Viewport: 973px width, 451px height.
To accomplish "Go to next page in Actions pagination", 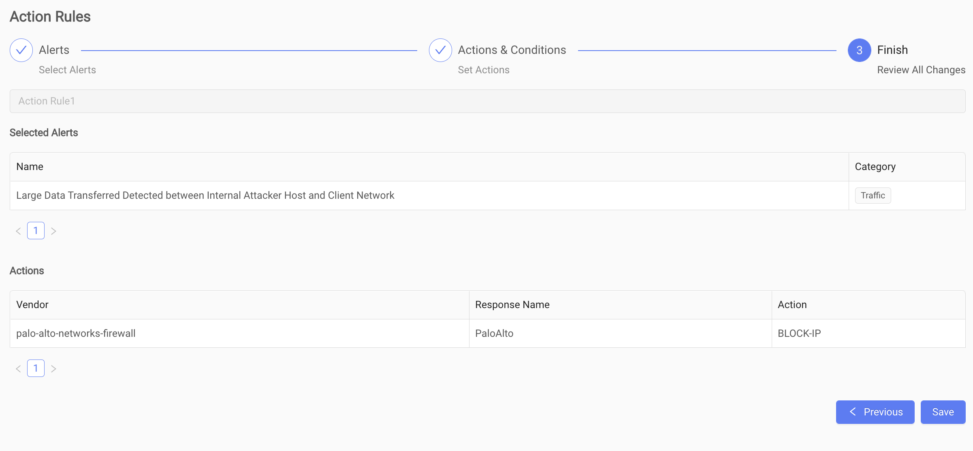I will (53, 368).
